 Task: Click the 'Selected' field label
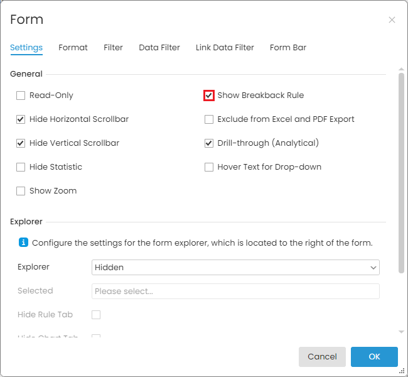coord(35,290)
